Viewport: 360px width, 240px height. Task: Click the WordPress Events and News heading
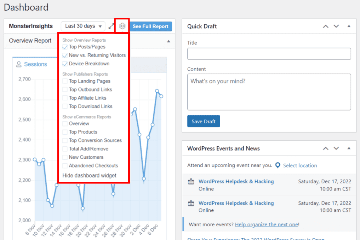pyautogui.click(x=223, y=148)
